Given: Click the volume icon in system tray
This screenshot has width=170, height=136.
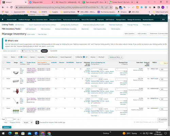Looking at the screenshot, I should 144,133.
